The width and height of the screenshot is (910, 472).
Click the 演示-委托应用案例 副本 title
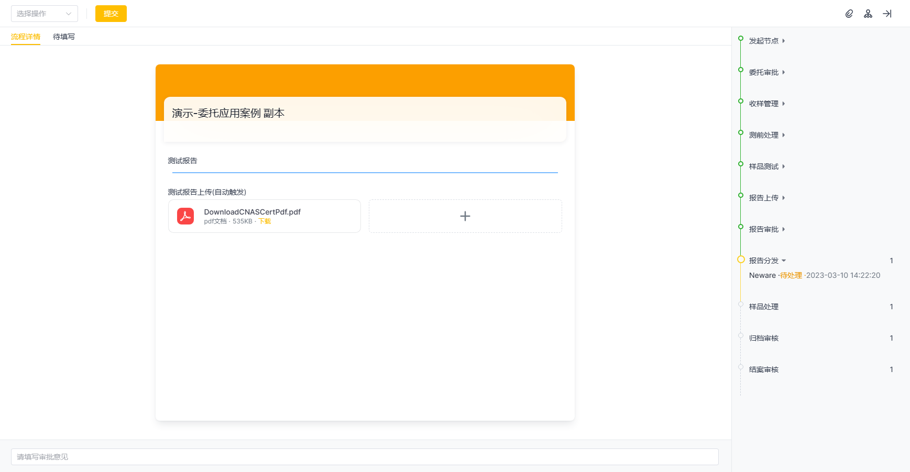(228, 113)
